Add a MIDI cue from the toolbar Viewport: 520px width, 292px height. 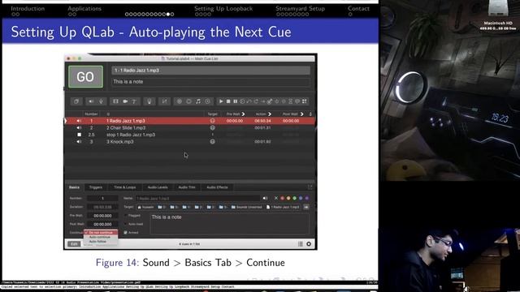pos(188,101)
